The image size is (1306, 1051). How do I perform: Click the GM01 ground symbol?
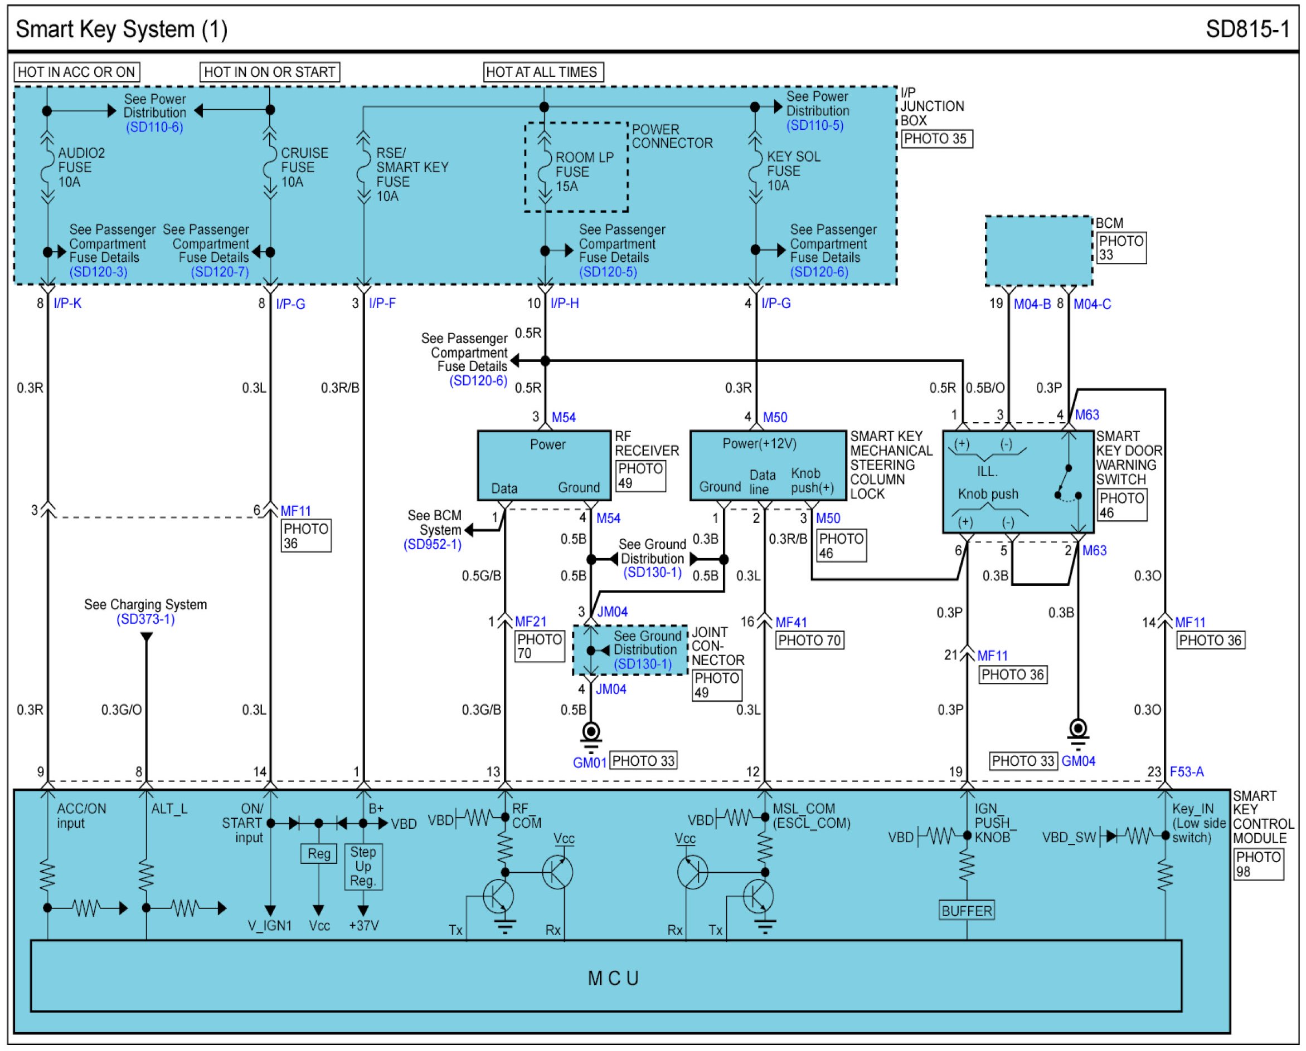pyautogui.click(x=591, y=733)
